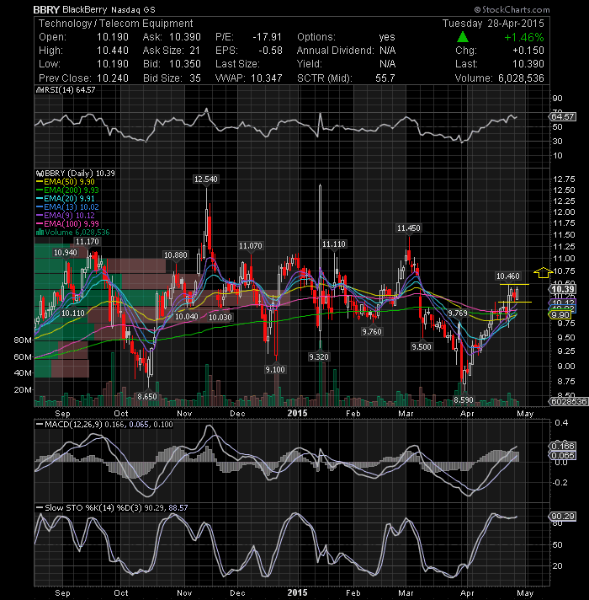The height and width of the screenshot is (600, 589).
Task: Click the P/E value -17.91
Action: pyautogui.click(x=267, y=37)
